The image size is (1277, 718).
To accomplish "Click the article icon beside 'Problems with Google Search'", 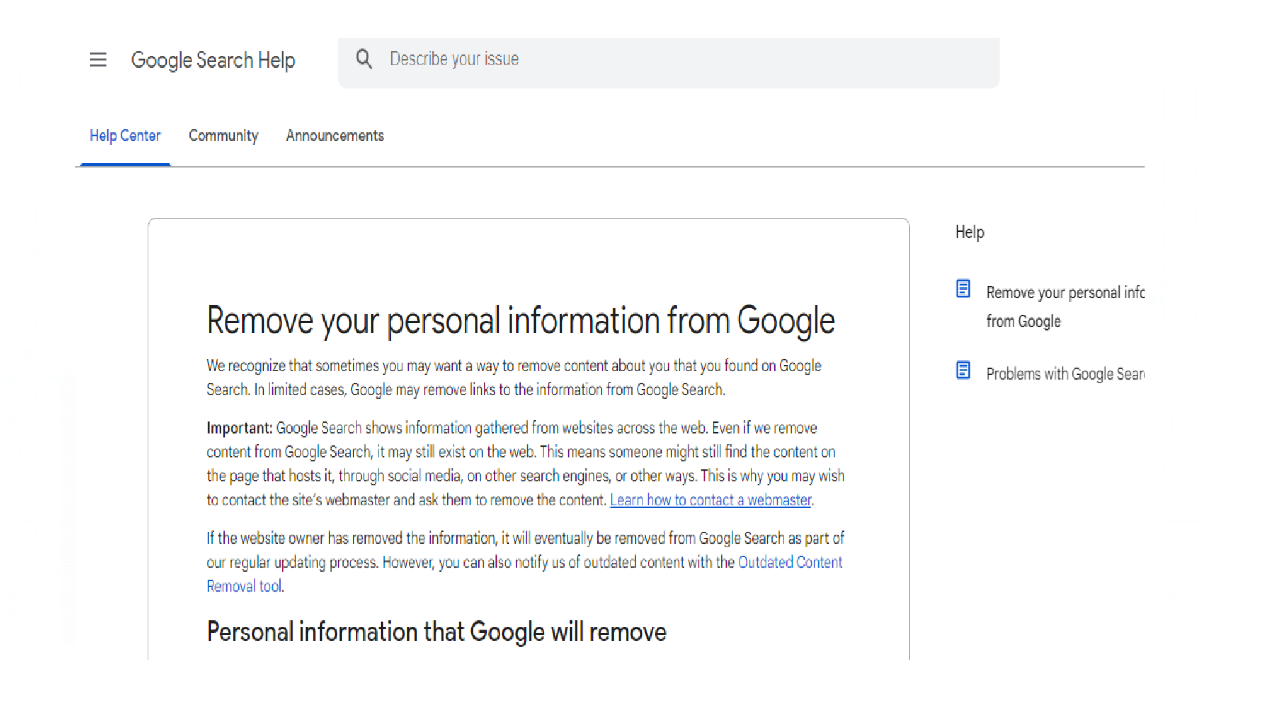I will pyautogui.click(x=963, y=370).
